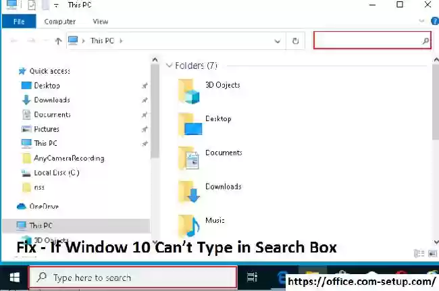Select Quick access in the navigation pane
Screen dimensions: 439x291
pyautogui.click(x=49, y=71)
